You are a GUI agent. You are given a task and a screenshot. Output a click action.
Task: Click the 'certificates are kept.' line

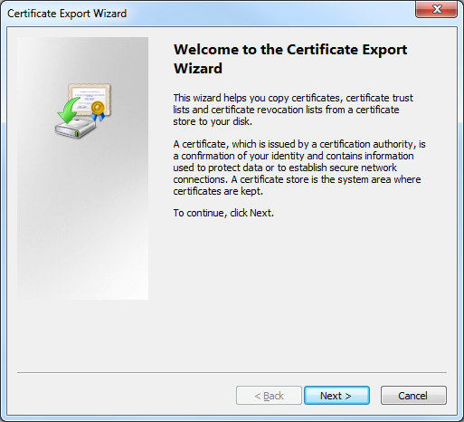(218, 191)
